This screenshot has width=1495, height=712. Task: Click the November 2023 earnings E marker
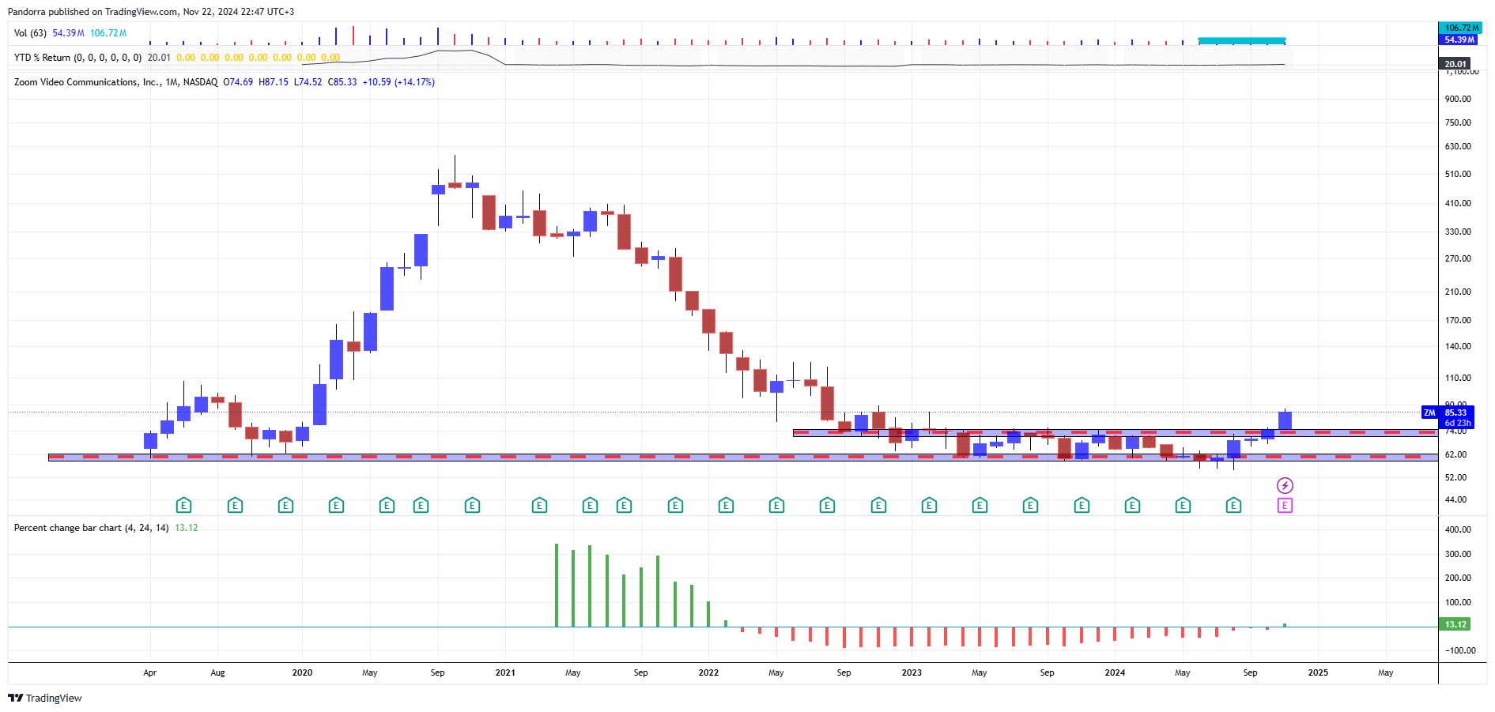pyautogui.click(x=1082, y=505)
